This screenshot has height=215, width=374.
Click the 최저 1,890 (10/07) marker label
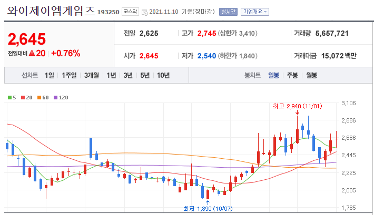click(208, 209)
